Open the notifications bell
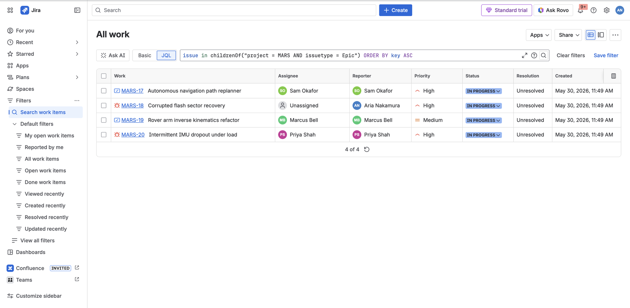 click(580, 10)
